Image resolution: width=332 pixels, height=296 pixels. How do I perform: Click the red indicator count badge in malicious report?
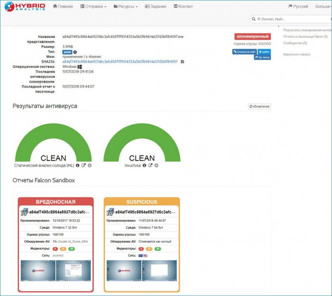55,248
